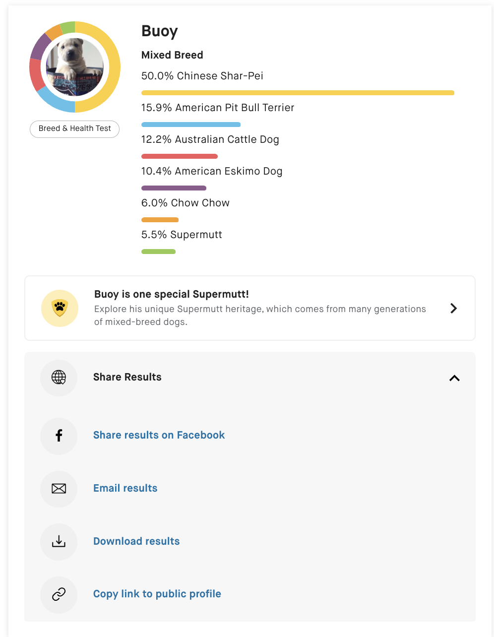Click the yellow Chinese Shar-Pei bar
Screen dimensions: 494x637
point(298,93)
